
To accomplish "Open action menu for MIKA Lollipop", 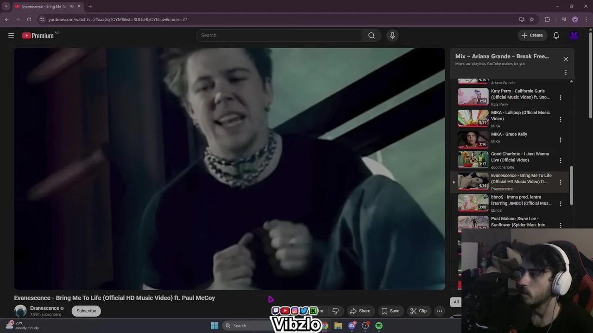I will (x=561, y=119).
